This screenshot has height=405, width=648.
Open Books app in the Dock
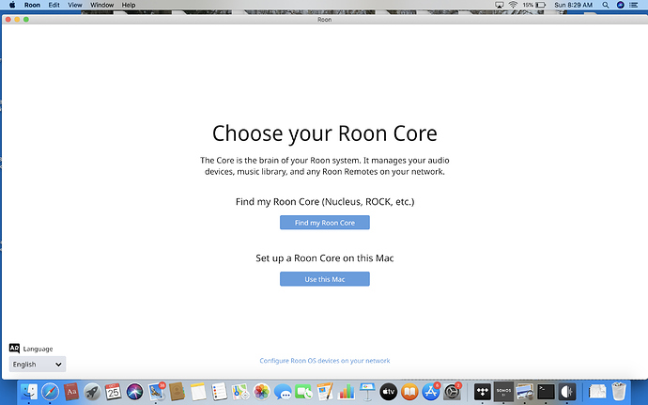(409, 391)
